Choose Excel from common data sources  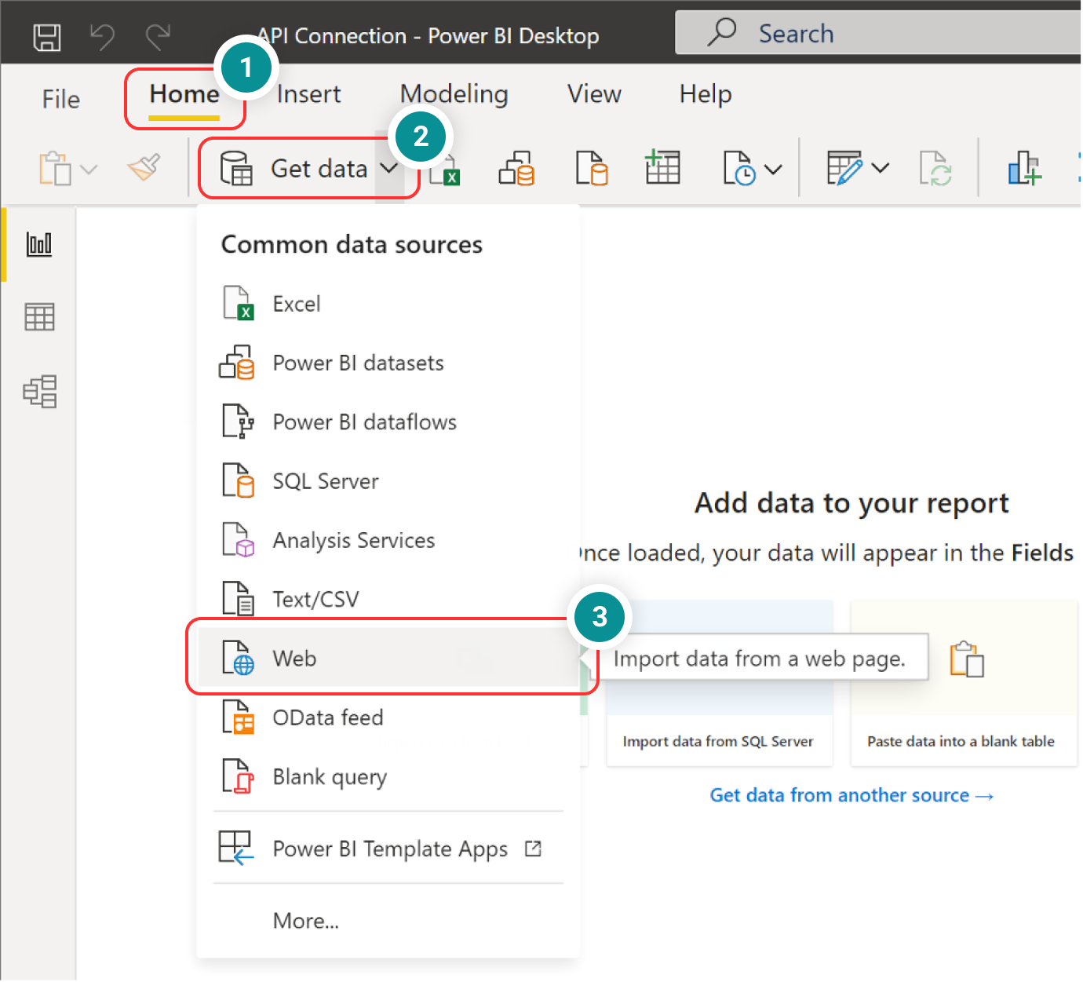[388, 304]
